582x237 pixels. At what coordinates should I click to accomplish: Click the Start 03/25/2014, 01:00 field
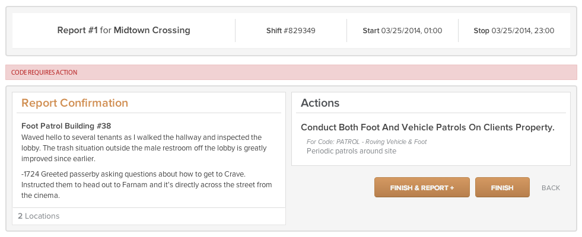point(402,31)
